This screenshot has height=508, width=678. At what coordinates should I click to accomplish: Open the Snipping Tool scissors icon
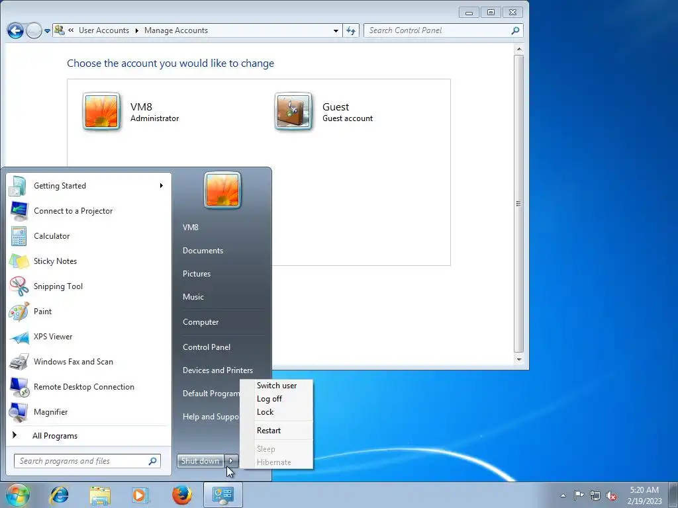(x=19, y=286)
